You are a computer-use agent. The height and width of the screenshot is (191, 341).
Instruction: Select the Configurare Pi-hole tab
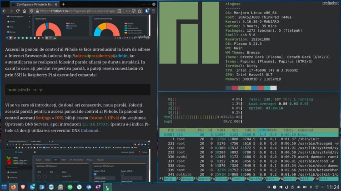35,5
